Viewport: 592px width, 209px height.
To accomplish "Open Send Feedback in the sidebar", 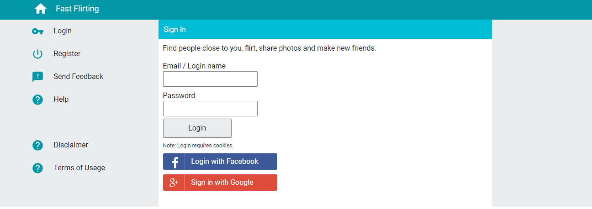I will click(x=79, y=77).
